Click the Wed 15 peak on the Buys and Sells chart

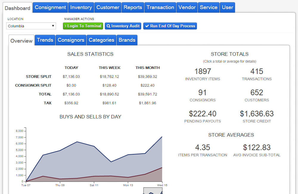[162, 137]
